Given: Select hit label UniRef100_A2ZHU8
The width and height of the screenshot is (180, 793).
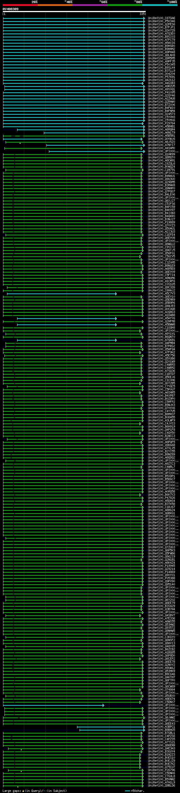Looking at the screenshot, I should pos(161,98).
